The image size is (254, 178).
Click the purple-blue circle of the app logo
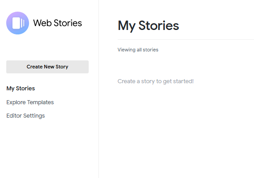18,23
